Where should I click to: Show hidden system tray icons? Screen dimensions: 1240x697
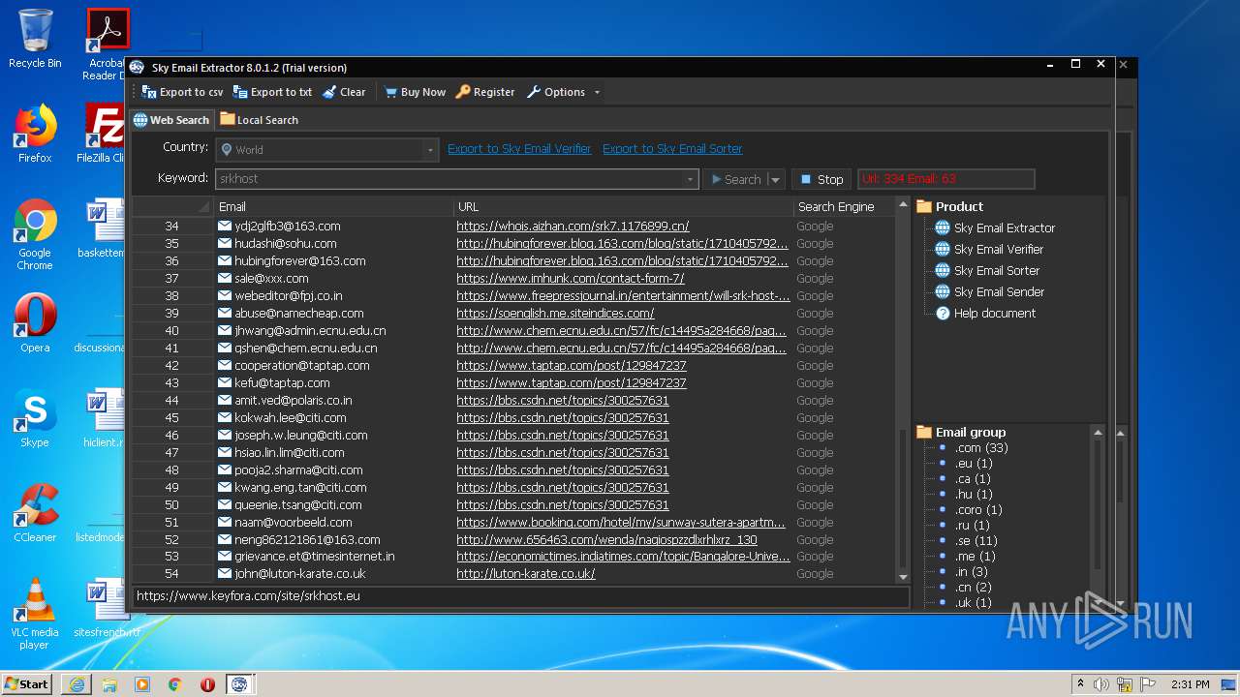1080,684
